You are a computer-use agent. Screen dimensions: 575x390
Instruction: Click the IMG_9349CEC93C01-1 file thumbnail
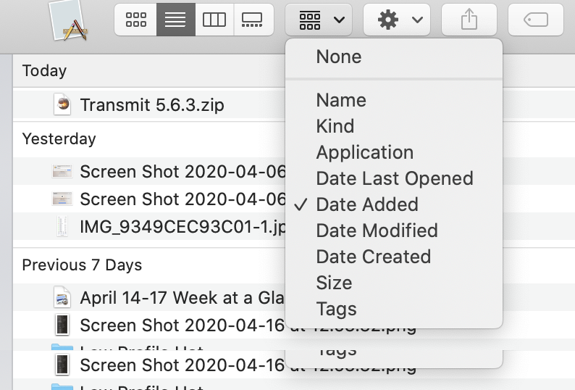click(x=62, y=226)
